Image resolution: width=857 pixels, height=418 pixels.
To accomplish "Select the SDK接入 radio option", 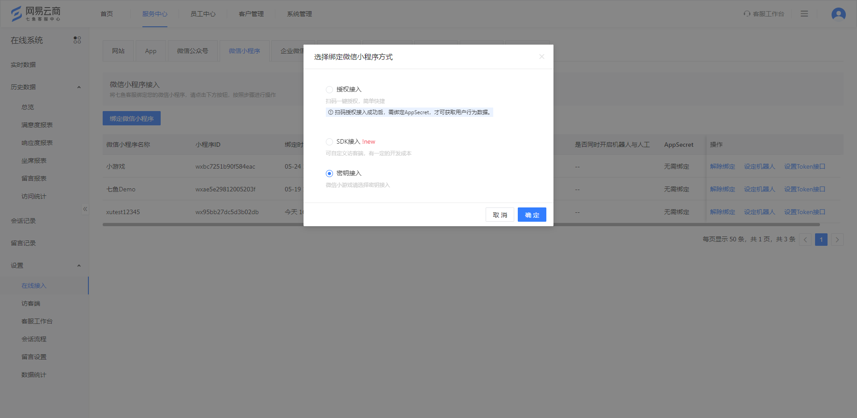I will point(329,142).
